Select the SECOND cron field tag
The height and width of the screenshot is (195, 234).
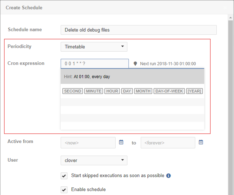point(72,91)
